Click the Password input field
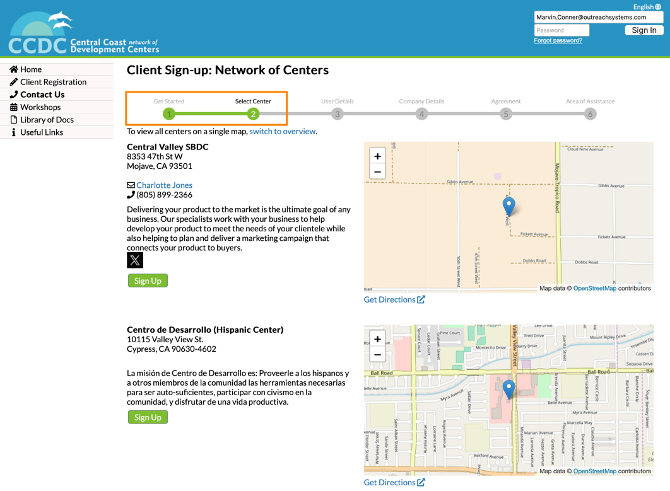 561,30
